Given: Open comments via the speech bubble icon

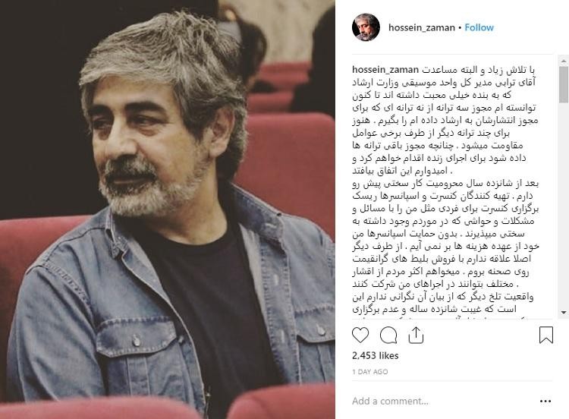Looking at the screenshot, I should tap(388, 336).
